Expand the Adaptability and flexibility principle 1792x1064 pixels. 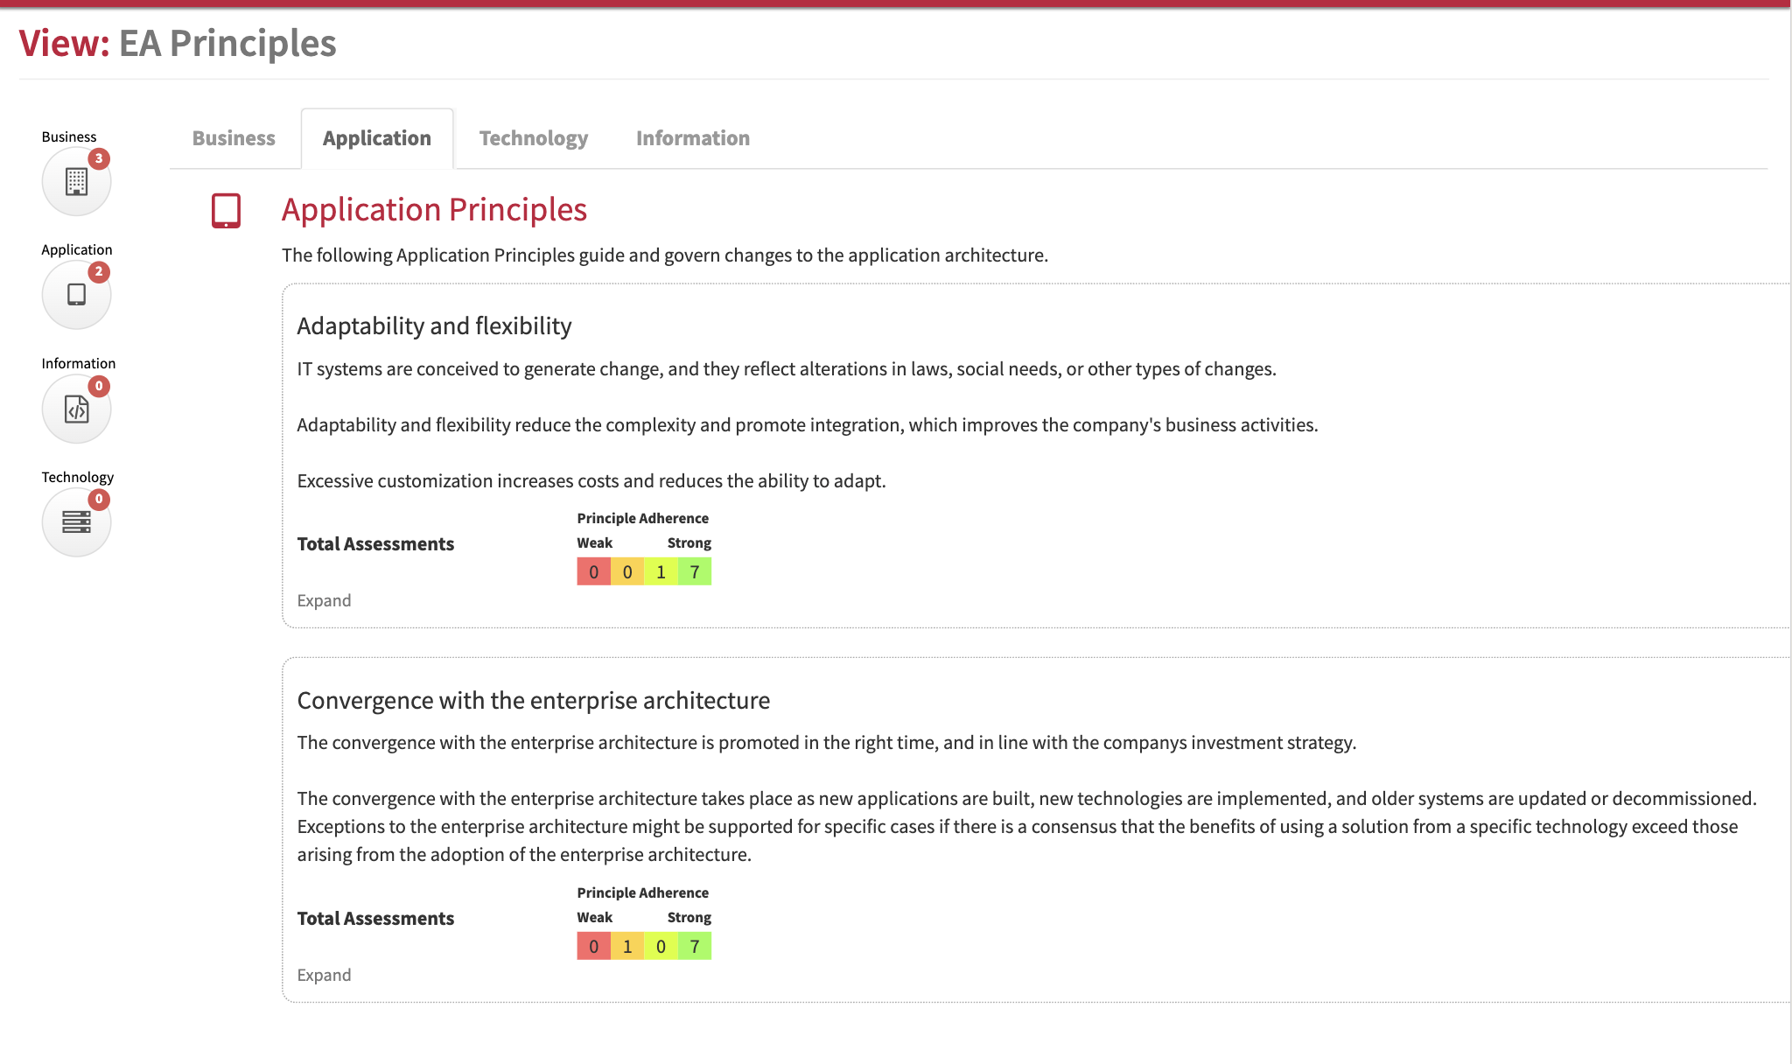[324, 600]
